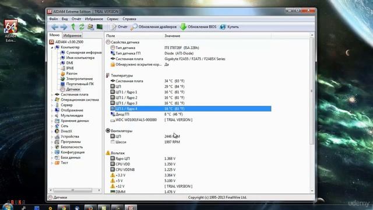This screenshot has width=373, height=210.
Task: Open the Windows Start button
Action: (8, 206)
